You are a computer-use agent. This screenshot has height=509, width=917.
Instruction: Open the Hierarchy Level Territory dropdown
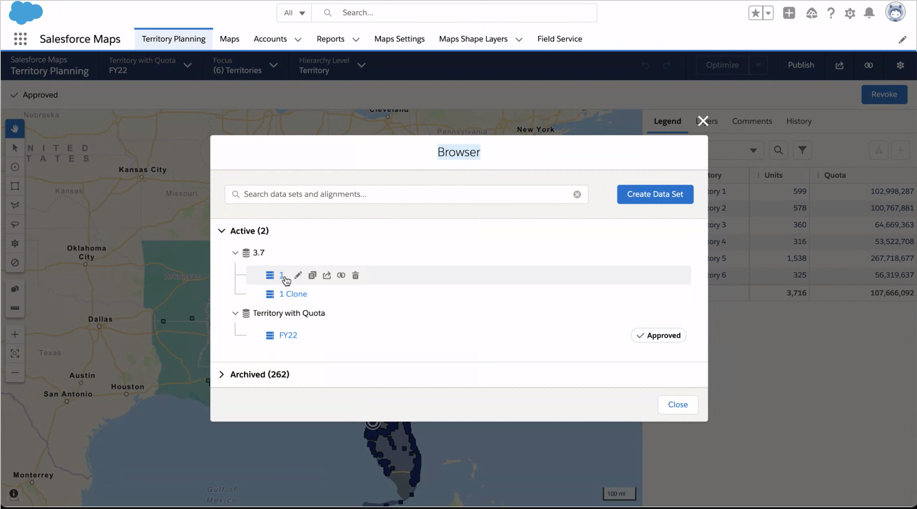point(332,65)
